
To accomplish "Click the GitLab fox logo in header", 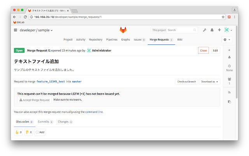I will coord(123,30).
